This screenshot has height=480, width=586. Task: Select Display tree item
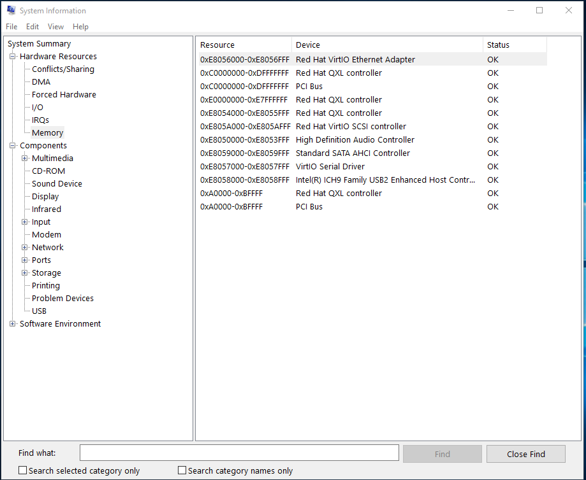(x=45, y=196)
